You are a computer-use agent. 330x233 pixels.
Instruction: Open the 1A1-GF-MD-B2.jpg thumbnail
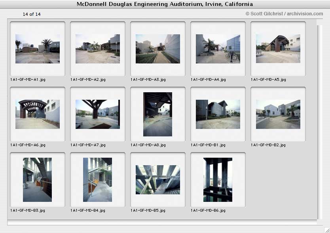(278, 114)
